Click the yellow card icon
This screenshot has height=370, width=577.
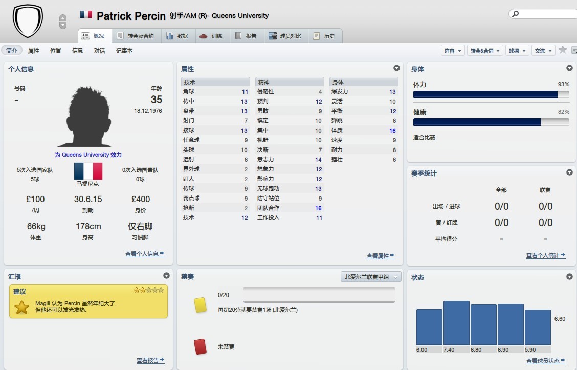click(x=200, y=305)
